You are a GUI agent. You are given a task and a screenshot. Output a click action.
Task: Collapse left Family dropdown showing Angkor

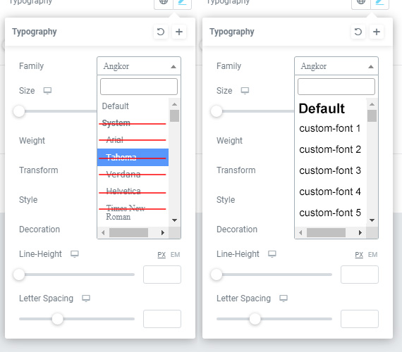point(139,66)
